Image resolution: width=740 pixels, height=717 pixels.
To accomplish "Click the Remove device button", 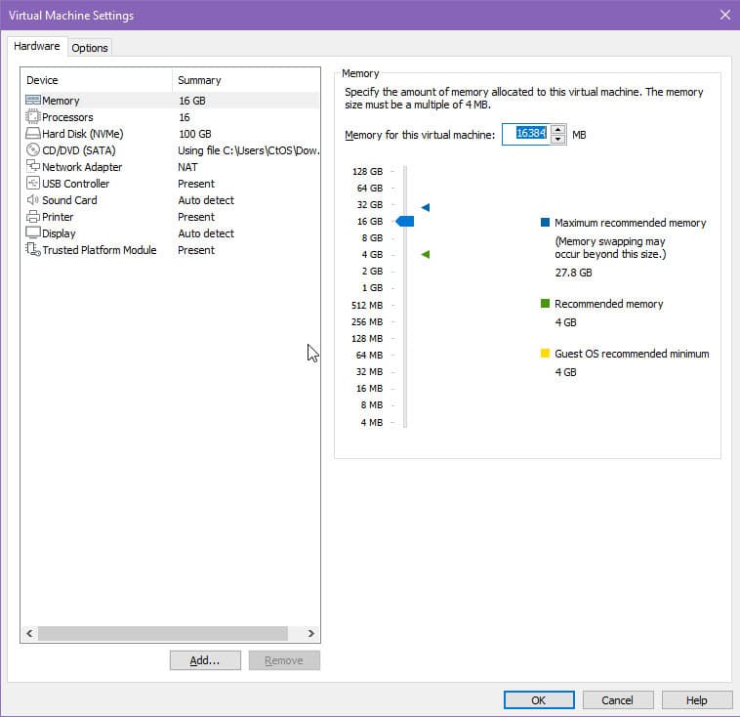I will tap(284, 660).
